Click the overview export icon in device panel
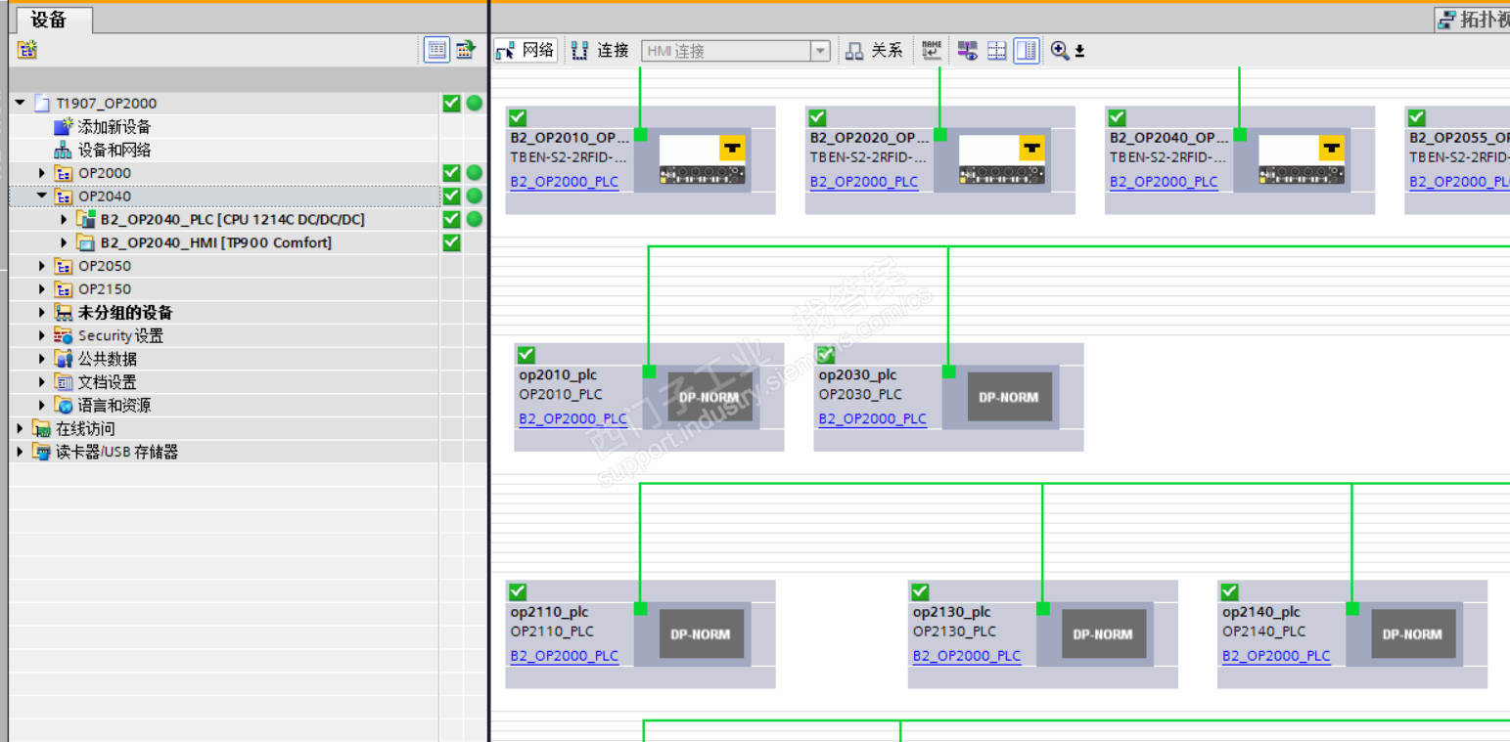The width and height of the screenshot is (1510, 742). pyautogui.click(x=466, y=50)
